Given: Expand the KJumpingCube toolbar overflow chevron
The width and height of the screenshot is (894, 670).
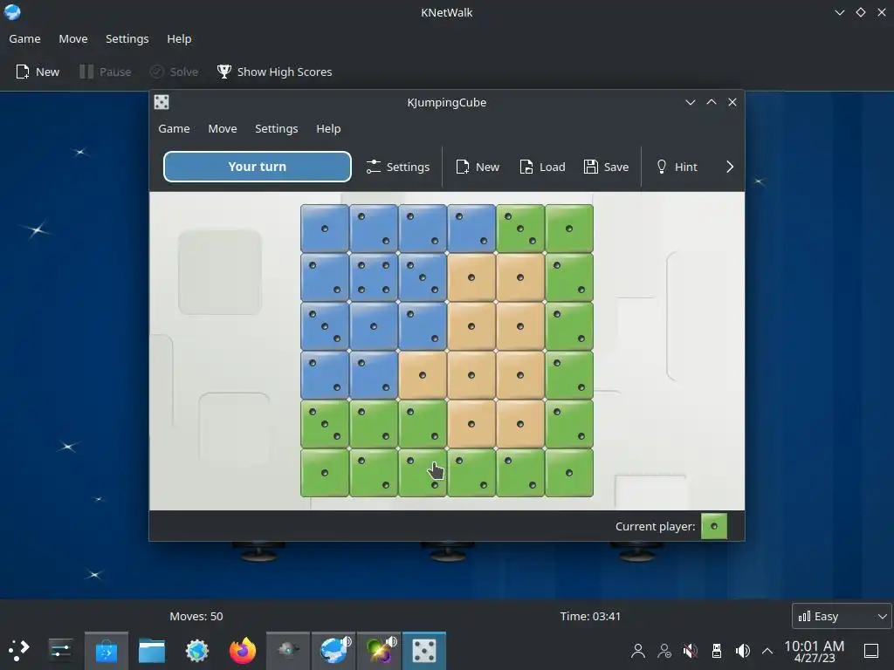Looking at the screenshot, I should [730, 167].
